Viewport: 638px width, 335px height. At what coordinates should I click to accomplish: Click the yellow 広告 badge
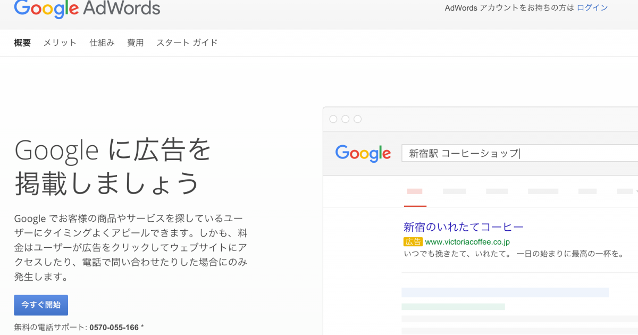pyautogui.click(x=413, y=242)
